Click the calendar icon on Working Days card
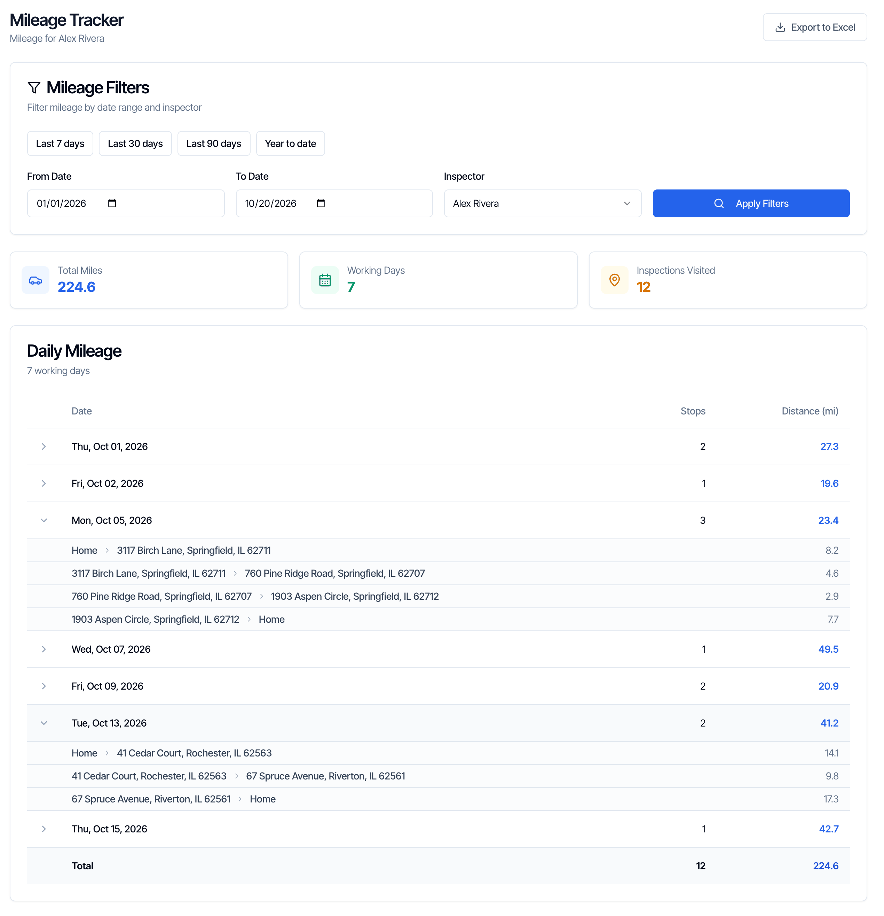This screenshot has width=884, height=916. pyautogui.click(x=325, y=280)
